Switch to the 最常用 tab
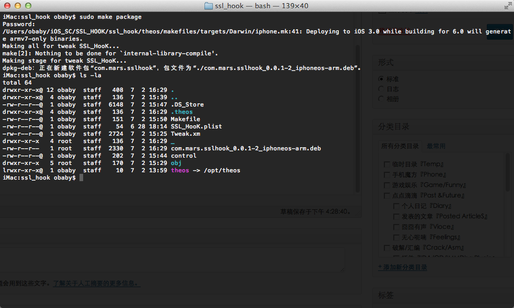This screenshot has width=514, height=308. (436, 146)
